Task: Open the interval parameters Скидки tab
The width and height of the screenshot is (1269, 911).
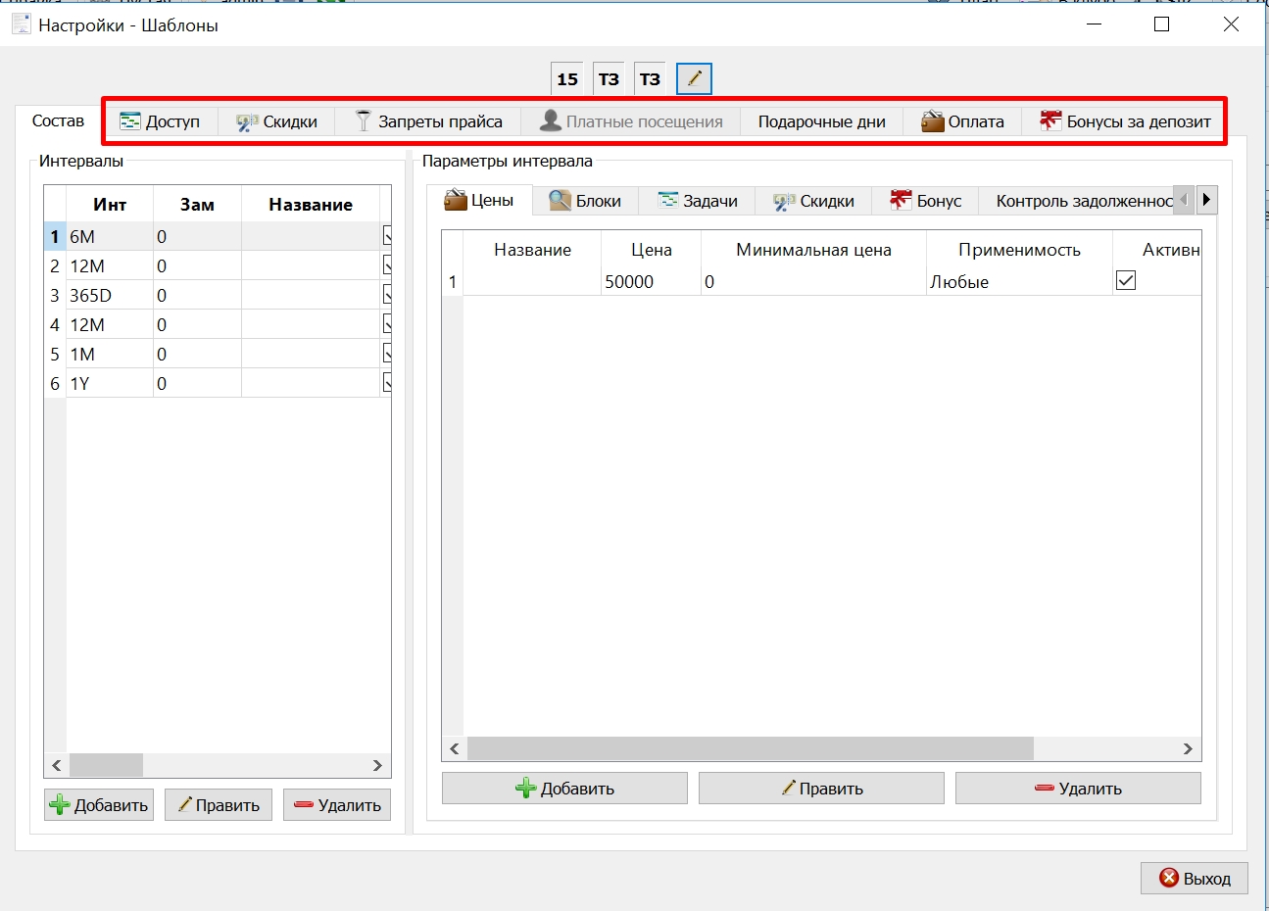Action: [813, 201]
